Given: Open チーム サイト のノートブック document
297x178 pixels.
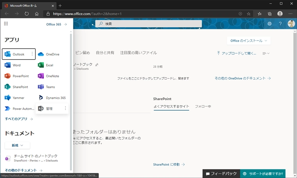Looking at the screenshot, I should 31,158.
